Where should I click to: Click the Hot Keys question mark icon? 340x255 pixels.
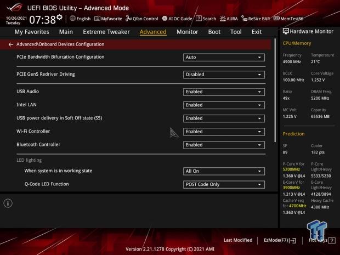coord(332,241)
